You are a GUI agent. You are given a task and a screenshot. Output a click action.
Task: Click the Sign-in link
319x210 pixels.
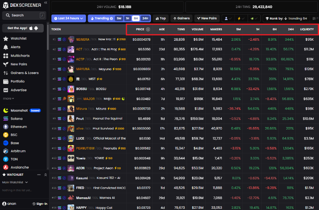pyautogui.click(x=39, y=204)
